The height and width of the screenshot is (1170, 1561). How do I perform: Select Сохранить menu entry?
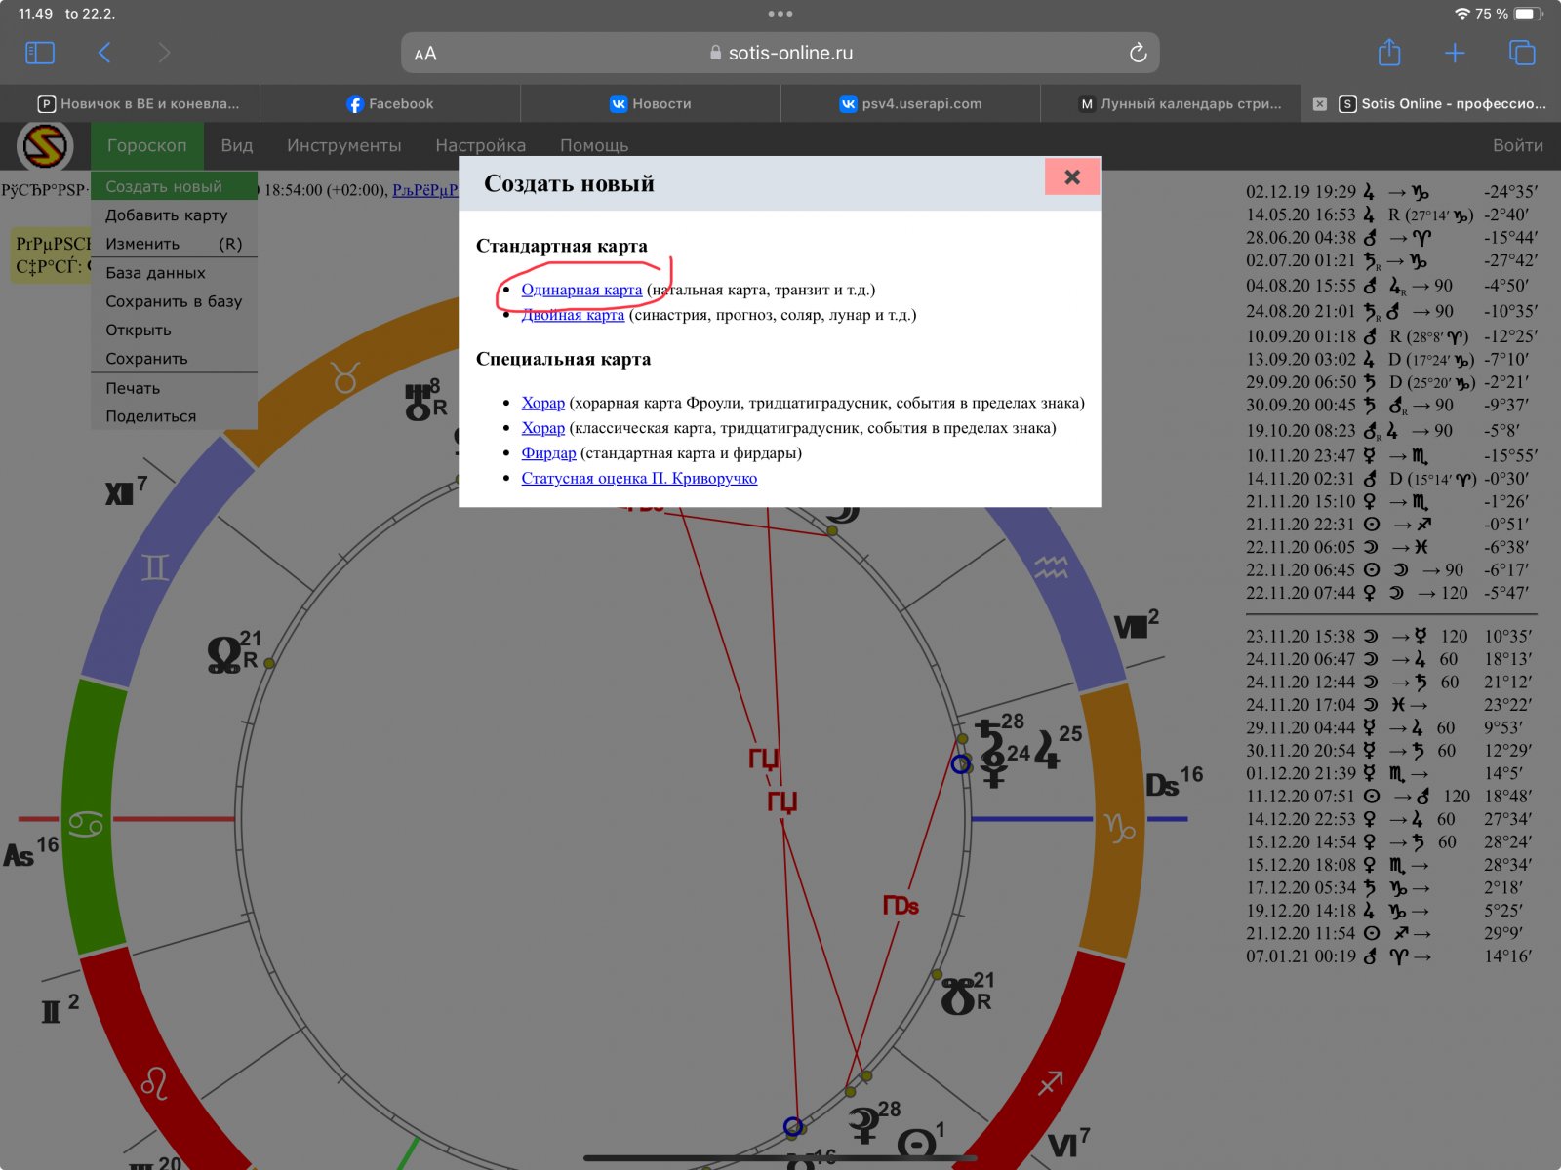[x=174, y=359]
